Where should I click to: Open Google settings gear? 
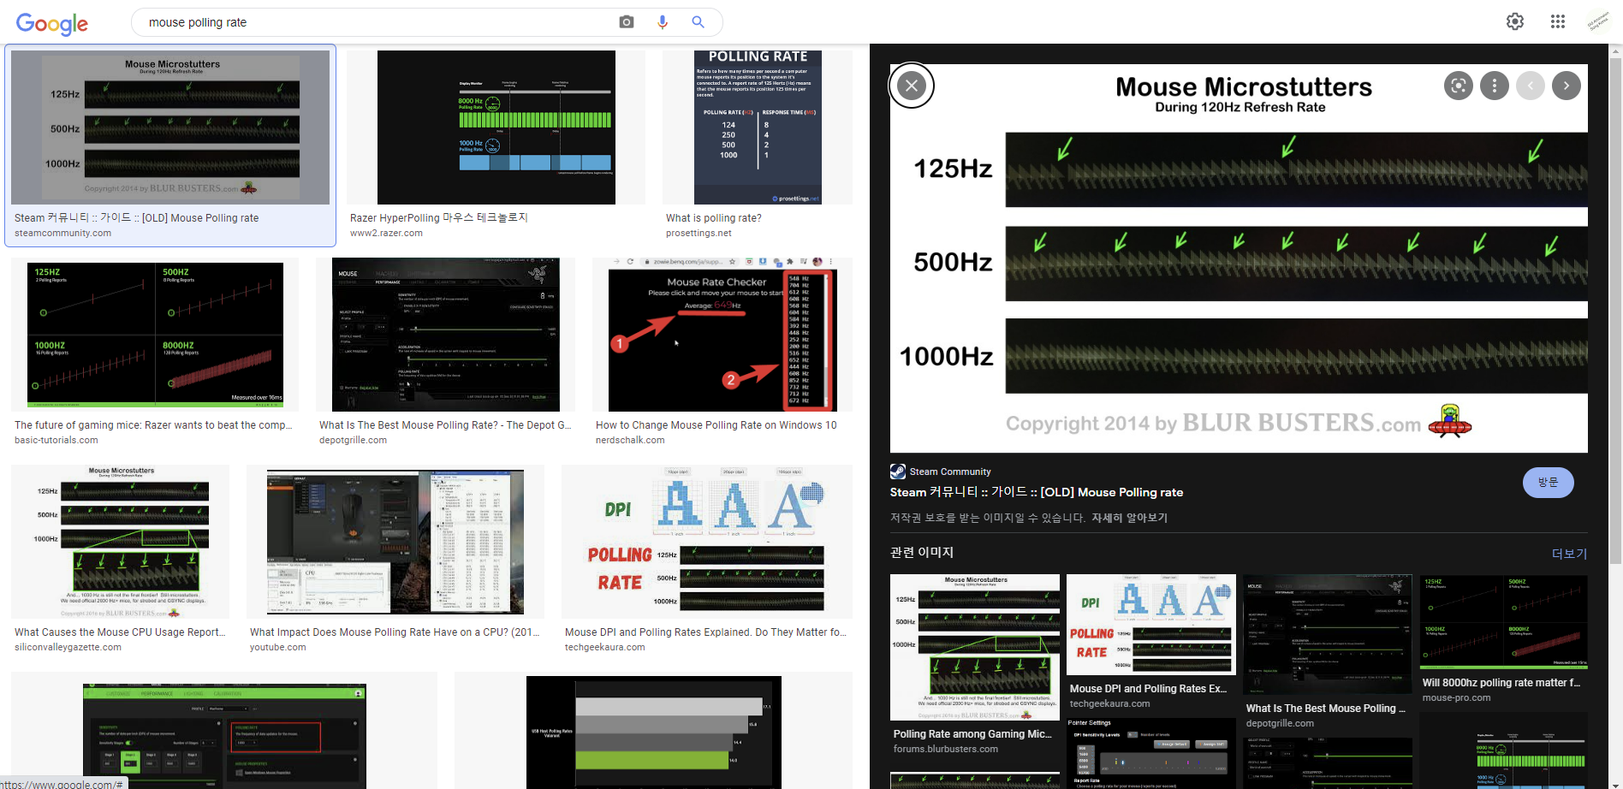[x=1515, y=21]
